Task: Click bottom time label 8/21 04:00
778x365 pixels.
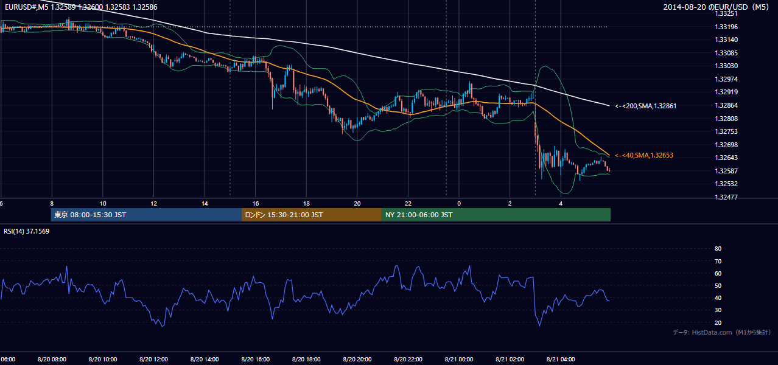Action: pos(561,360)
